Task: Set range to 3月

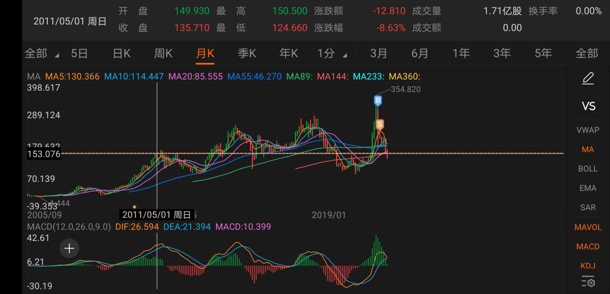Action: (379, 53)
